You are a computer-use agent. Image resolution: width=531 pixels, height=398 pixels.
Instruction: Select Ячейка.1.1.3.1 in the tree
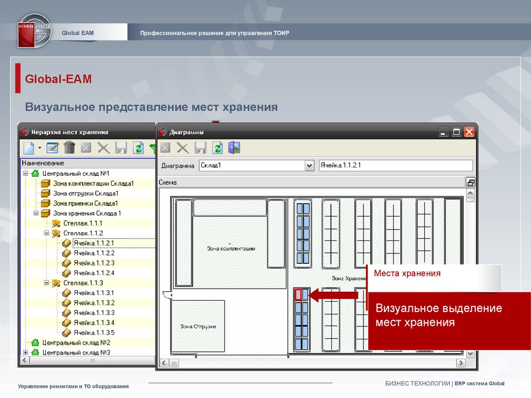[x=94, y=293]
